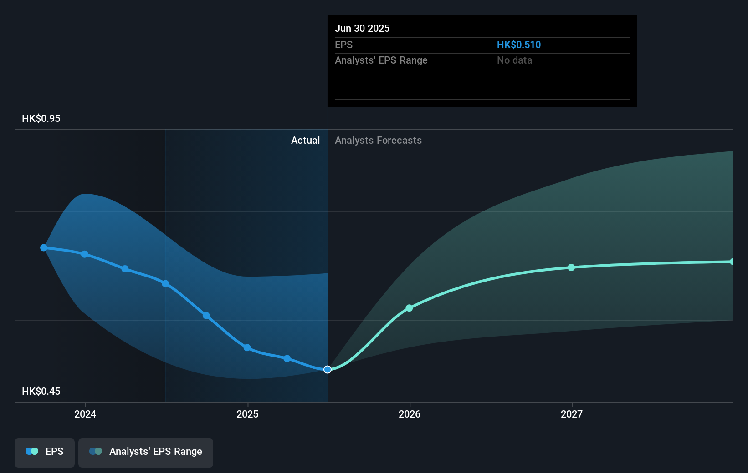Toggle the Analysts' EPS Range legend

(x=146, y=453)
